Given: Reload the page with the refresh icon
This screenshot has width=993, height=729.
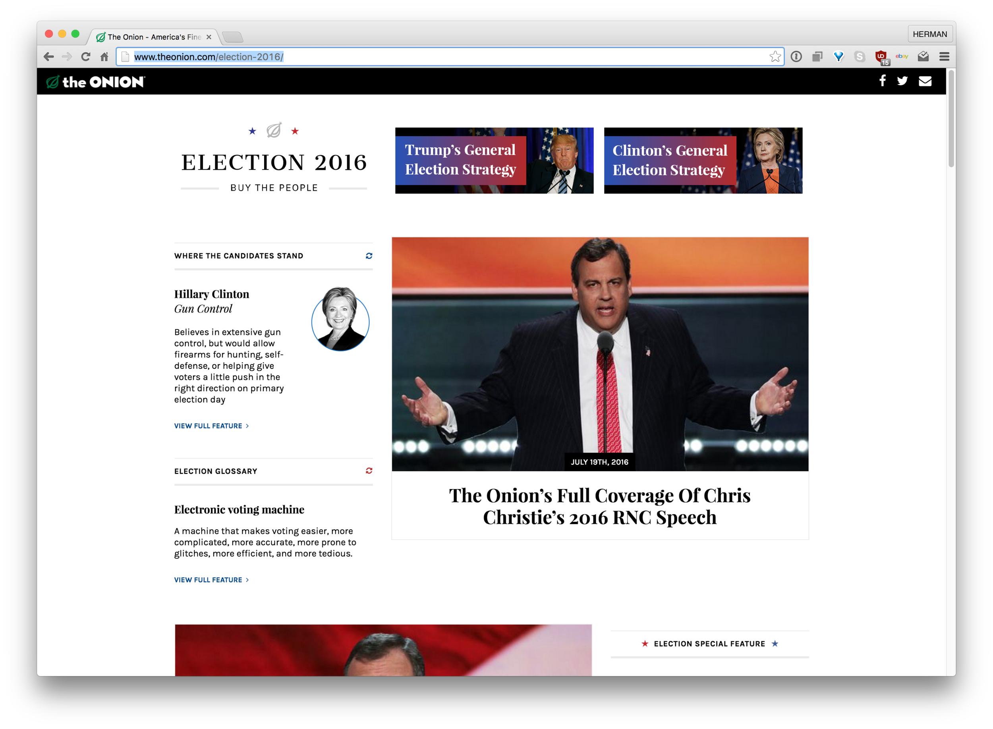Looking at the screenshot, I should point(86,56).
